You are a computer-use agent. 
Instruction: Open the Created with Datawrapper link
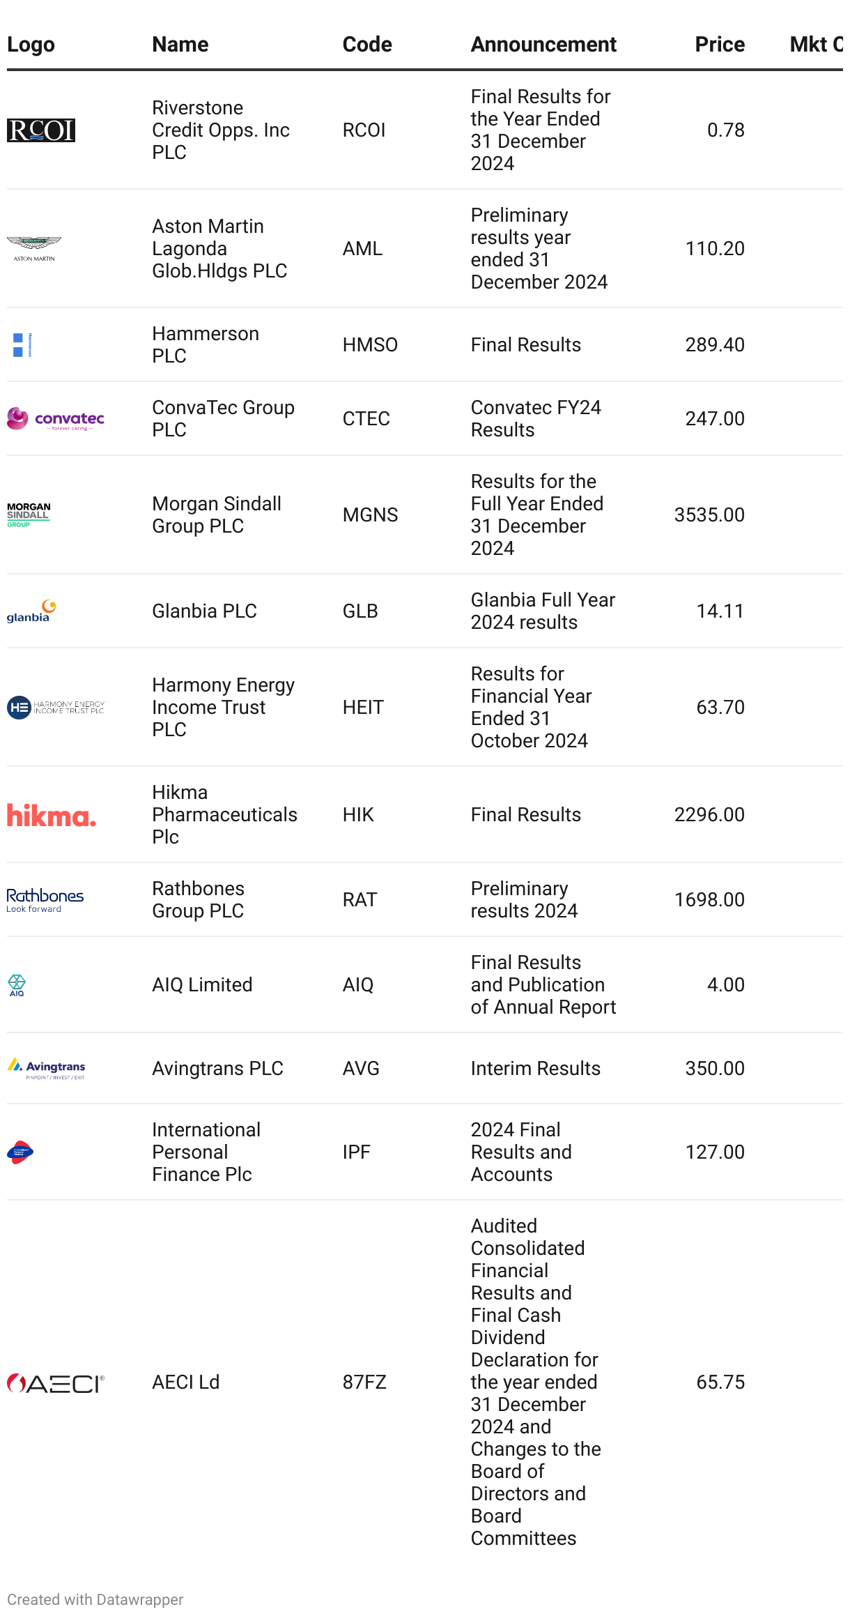[95, 1599]
